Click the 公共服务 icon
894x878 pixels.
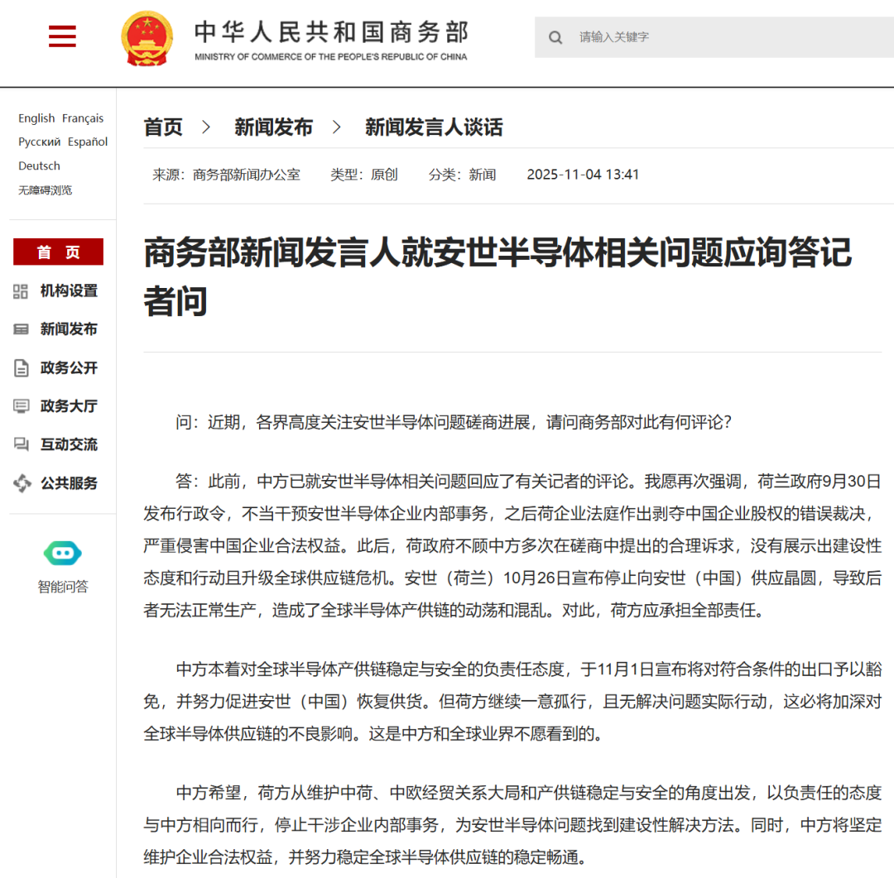click(22, 483)
